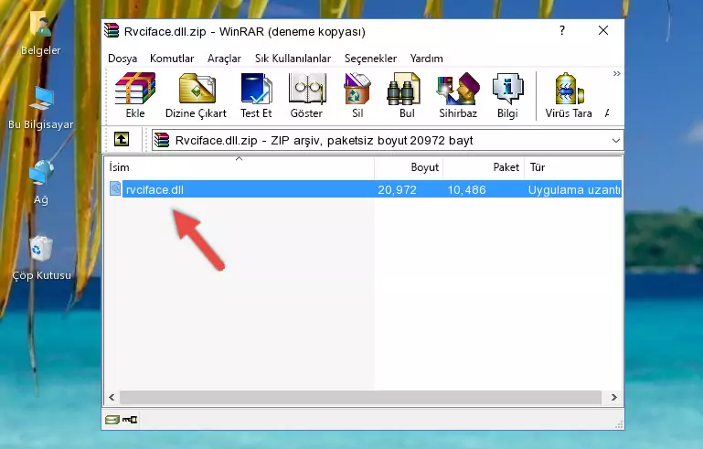
Task: Open the Yardım menu
Action: [426, 59]
